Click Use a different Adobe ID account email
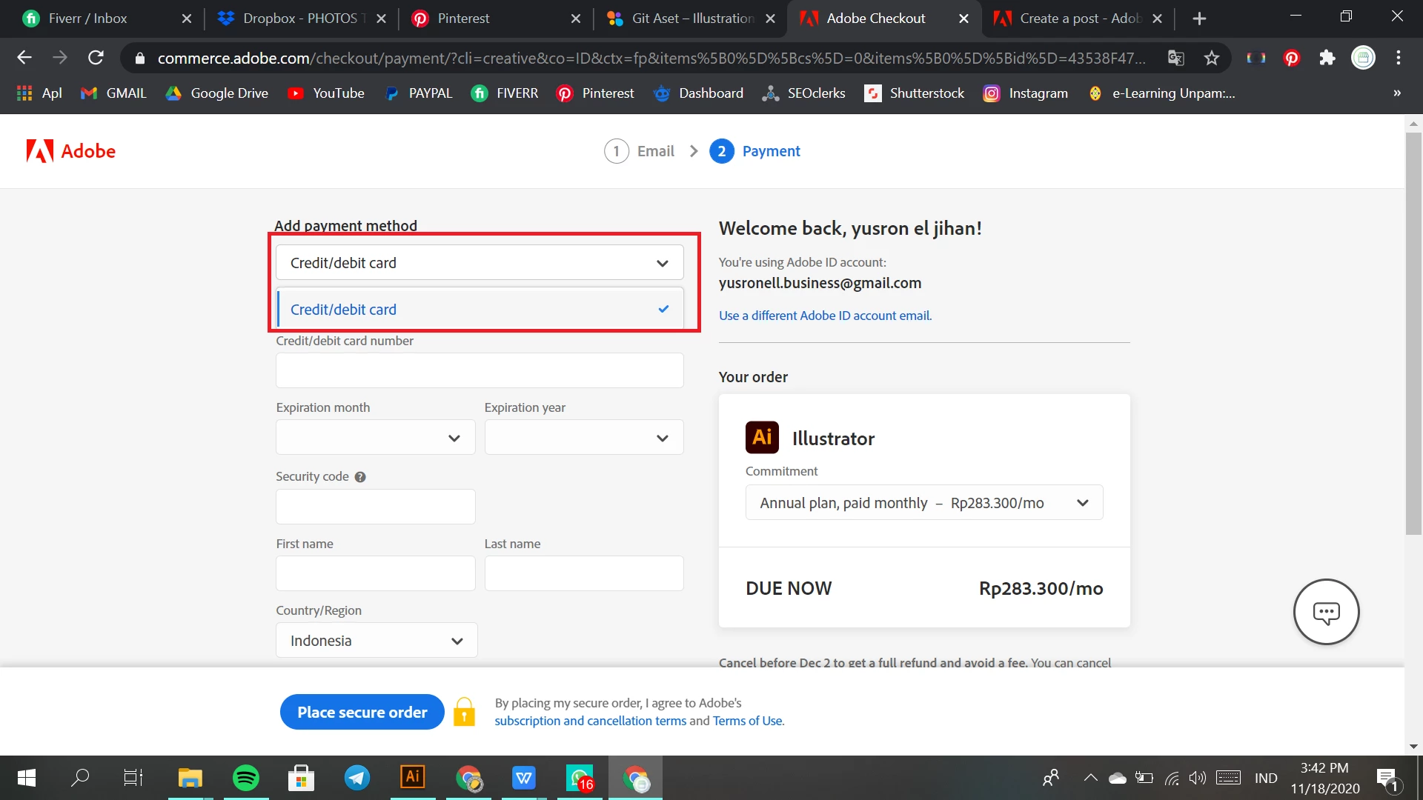 [x=825, y=316]
